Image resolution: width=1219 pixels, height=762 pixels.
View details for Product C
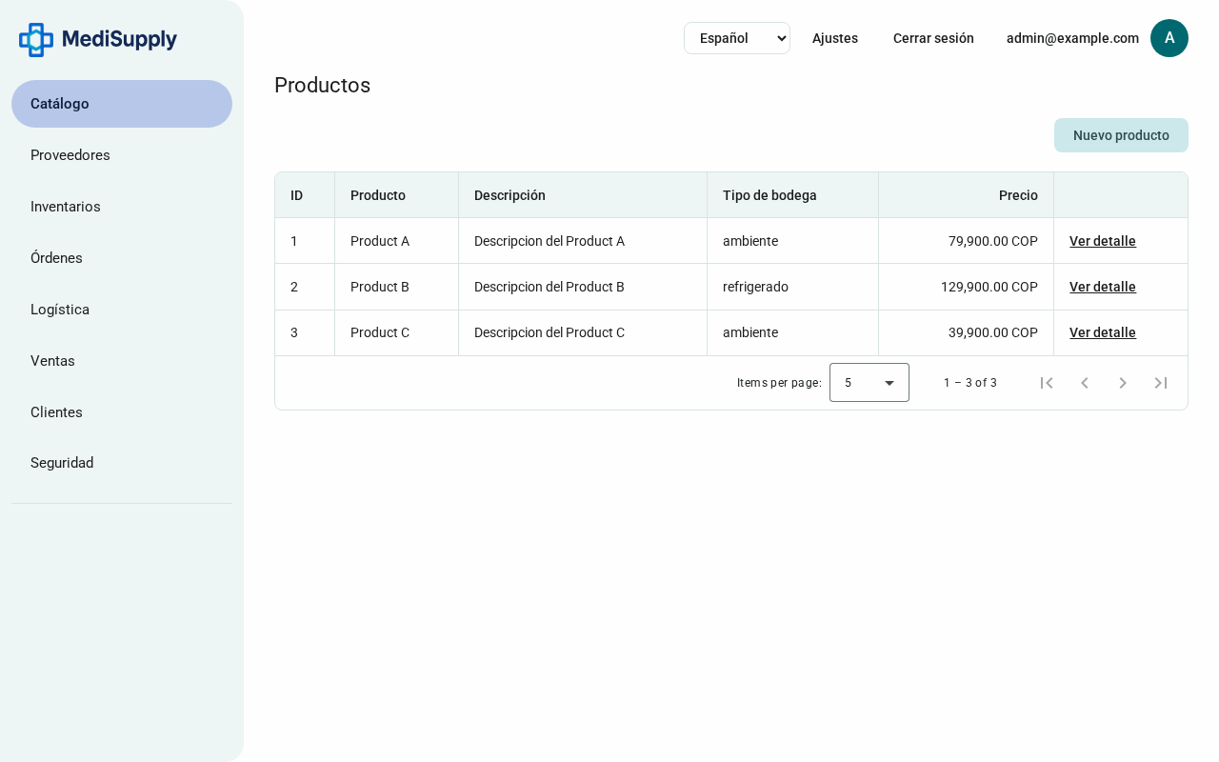click(x=1103, y=332)
